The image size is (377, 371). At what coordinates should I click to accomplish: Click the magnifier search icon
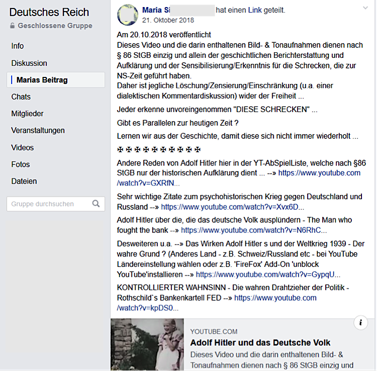tap(96, 204)
